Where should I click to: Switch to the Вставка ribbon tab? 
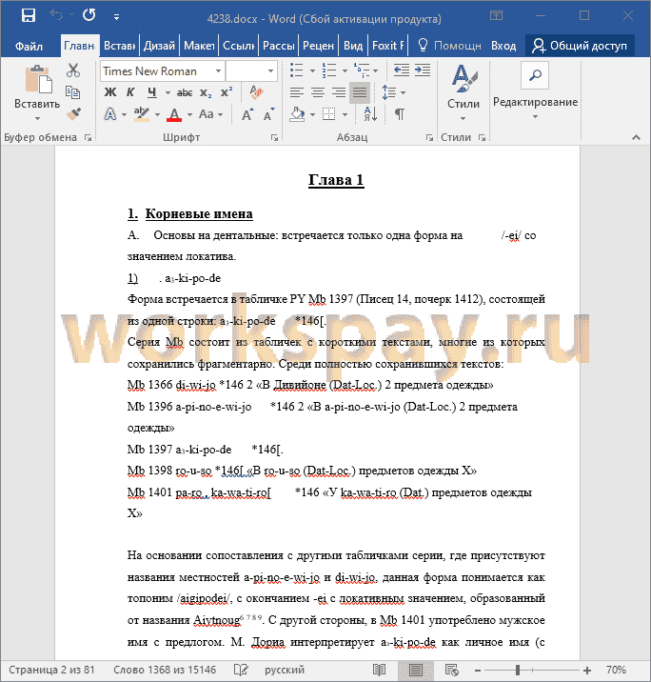pos(119,46)
